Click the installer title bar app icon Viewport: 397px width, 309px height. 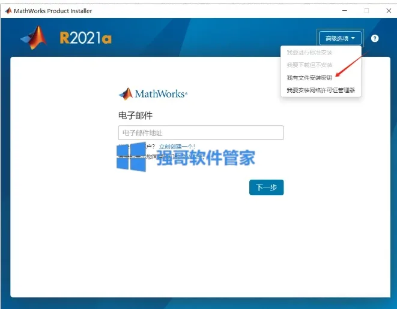tap(8, 11)
